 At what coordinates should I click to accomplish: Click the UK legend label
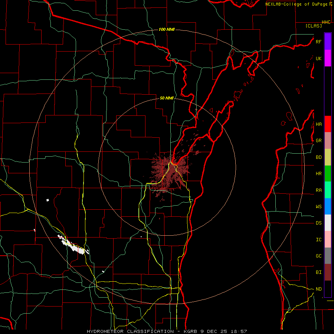tap(318, 58)
